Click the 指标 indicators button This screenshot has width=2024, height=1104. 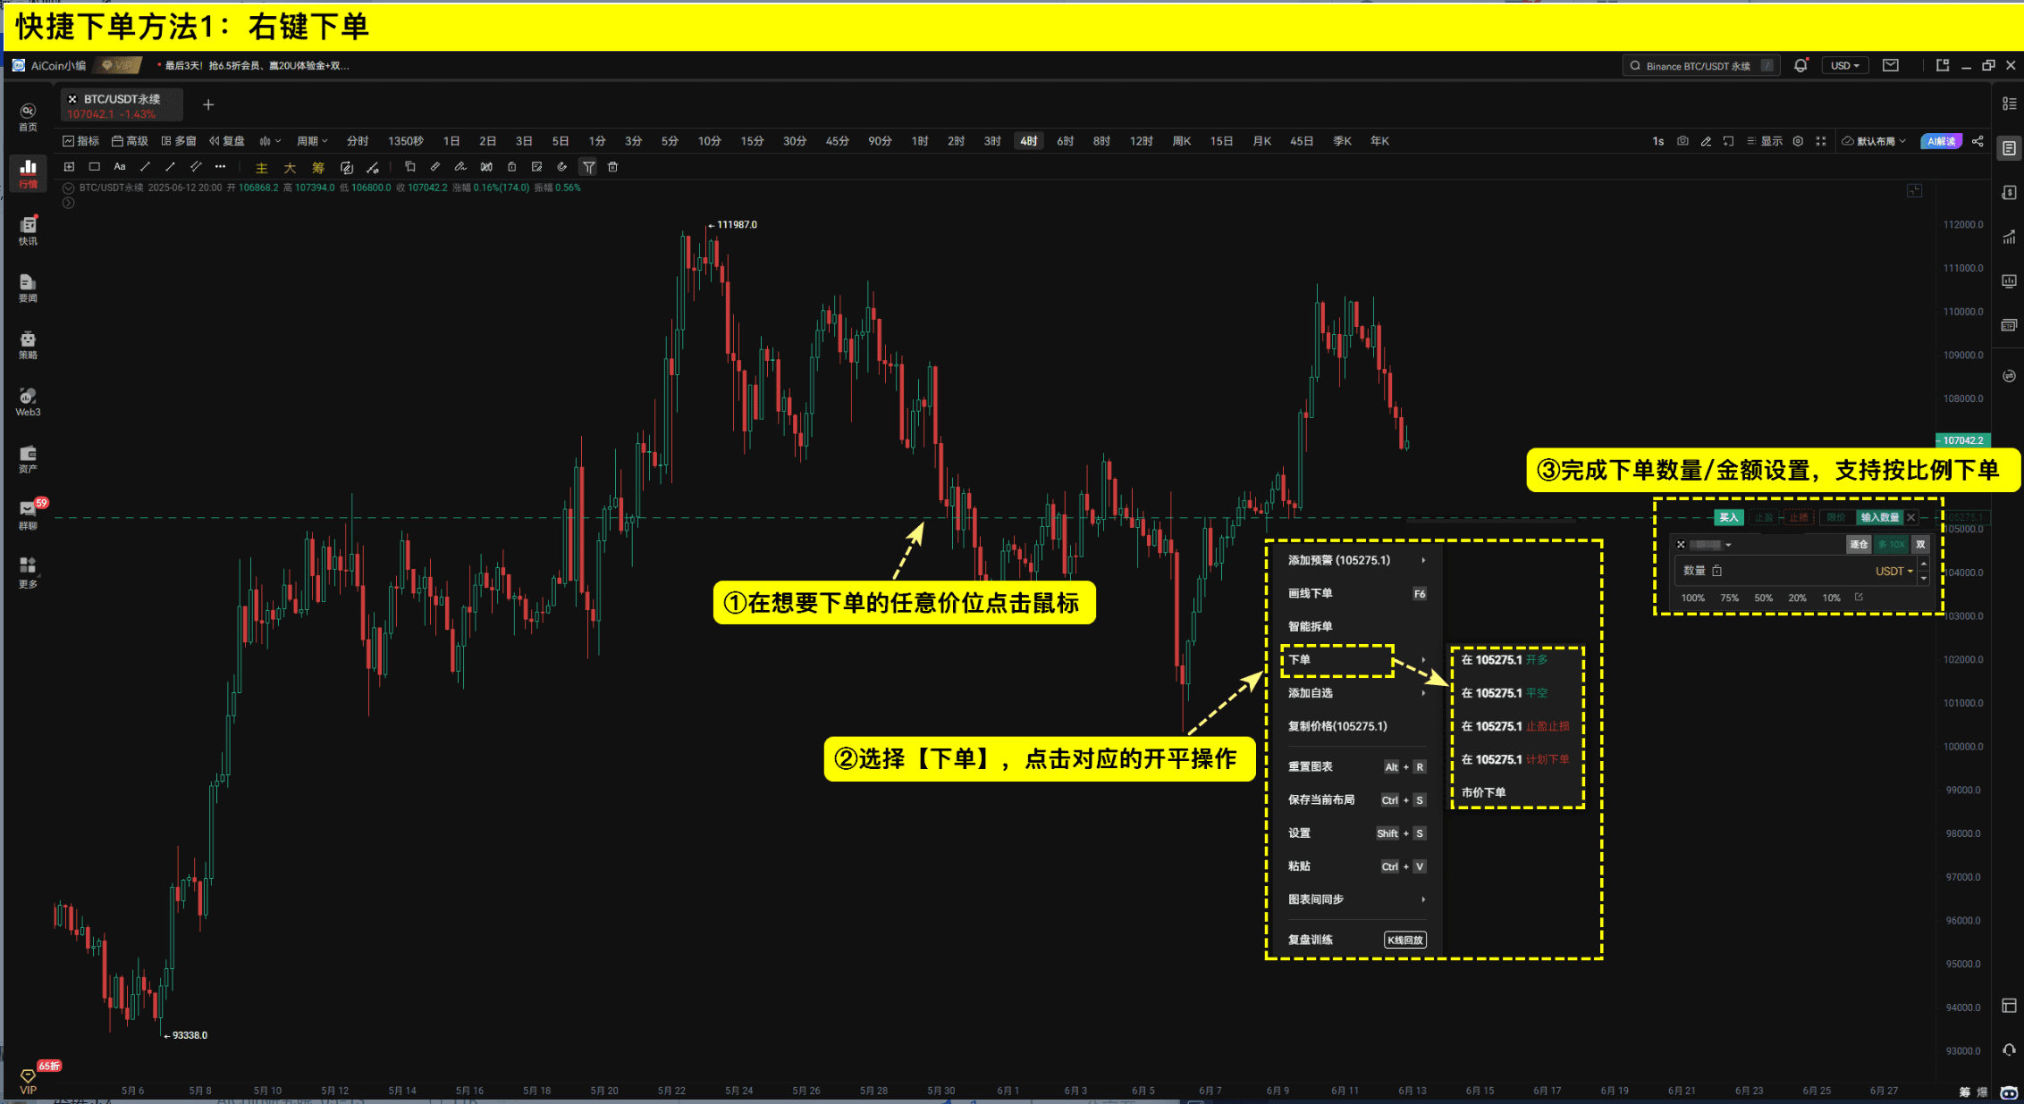click(81, 141)
